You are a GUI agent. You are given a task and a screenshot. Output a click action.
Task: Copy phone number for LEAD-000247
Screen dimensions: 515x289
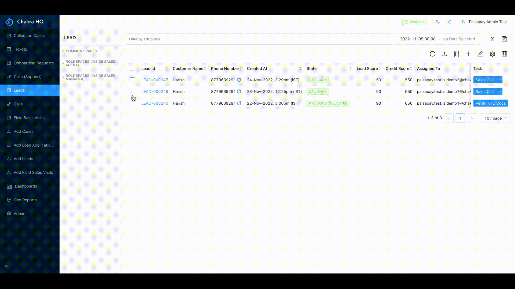[x=239, y=80]
